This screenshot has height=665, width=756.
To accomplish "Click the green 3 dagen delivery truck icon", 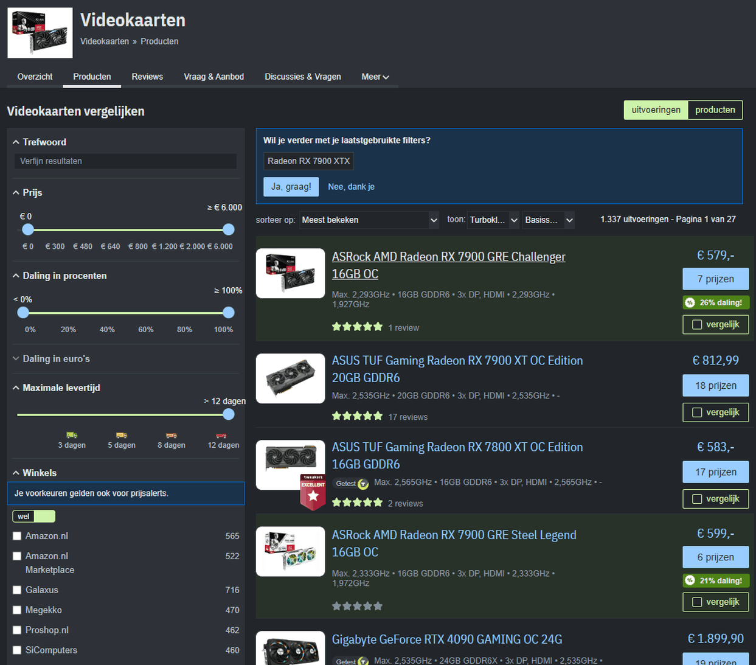I will tap(72, 435).
